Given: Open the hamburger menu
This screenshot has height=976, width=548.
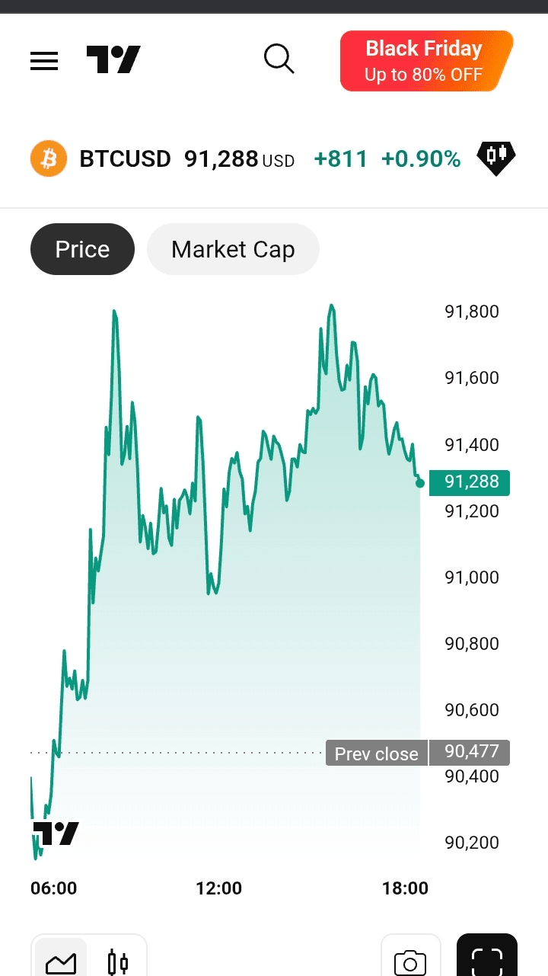Looking at the screenshot, I should pyautogui.click(x=44, y=61).
